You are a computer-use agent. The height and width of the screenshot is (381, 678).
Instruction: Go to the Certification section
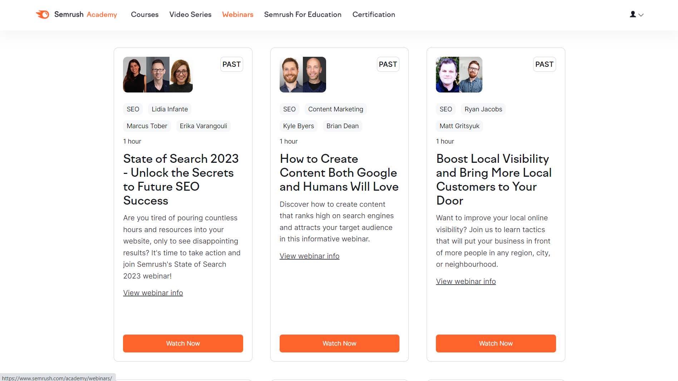point(373,15)
